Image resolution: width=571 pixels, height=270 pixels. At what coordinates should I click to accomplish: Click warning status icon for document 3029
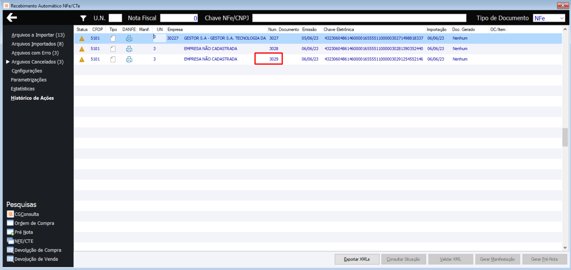pos(82,59)
